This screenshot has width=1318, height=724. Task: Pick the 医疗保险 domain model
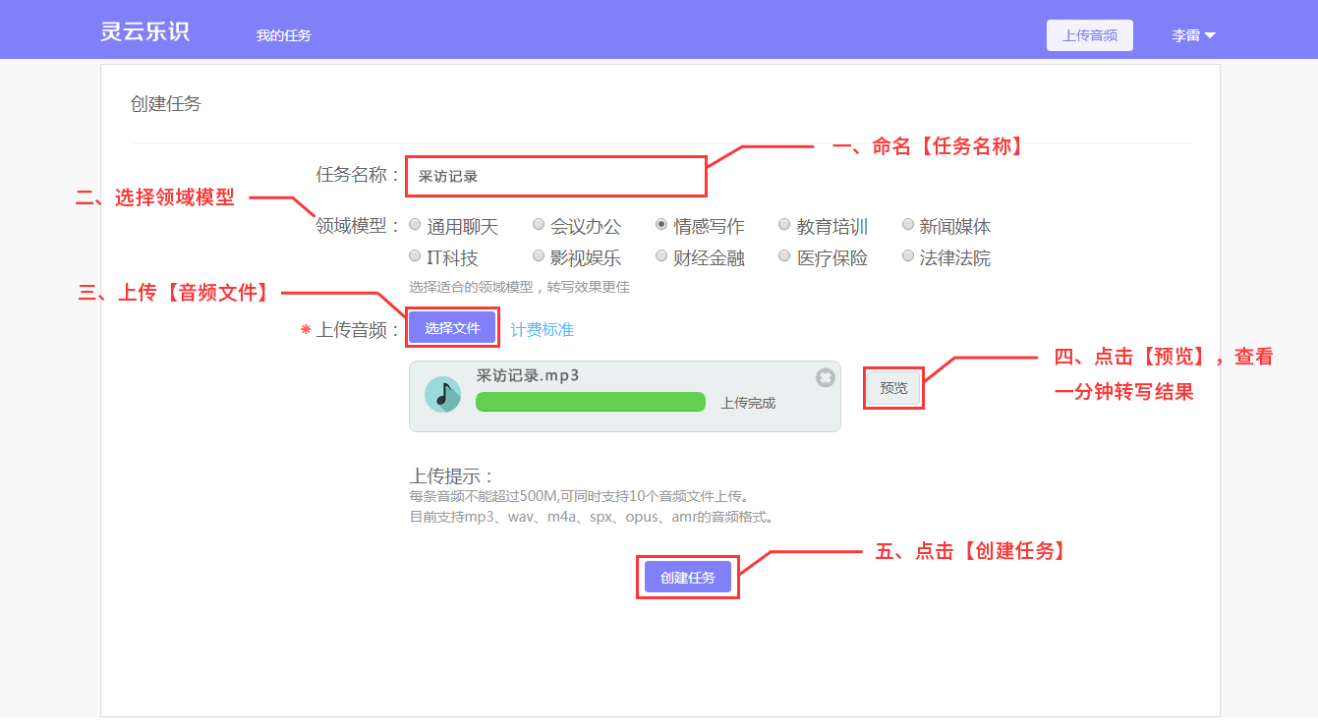(x=784, y=256)
